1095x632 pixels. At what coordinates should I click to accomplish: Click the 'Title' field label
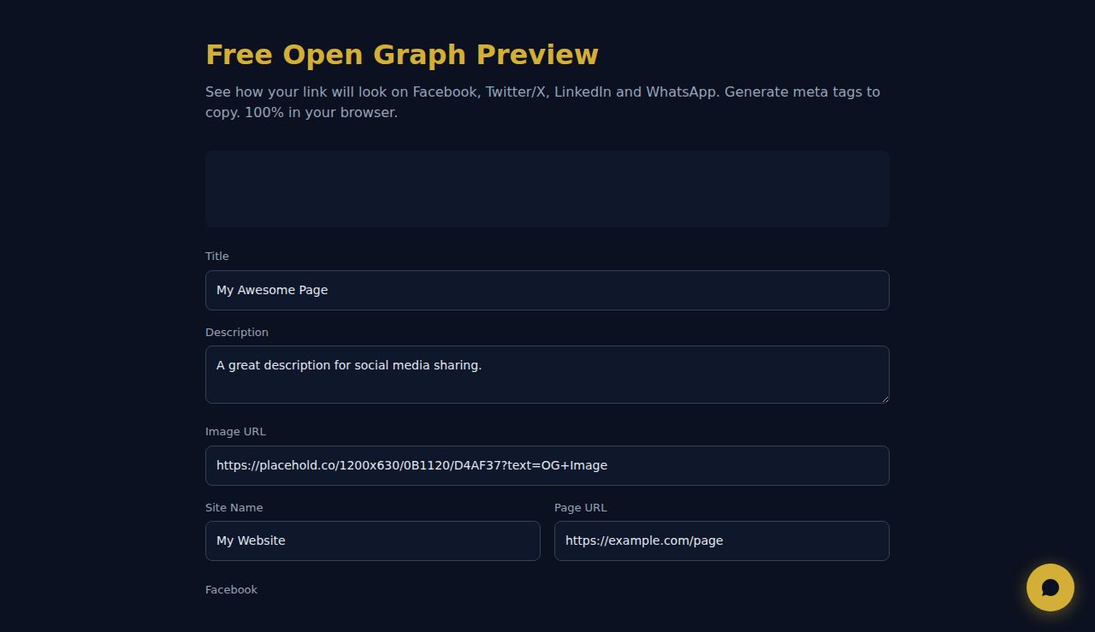pyautogui.click(x=217, y=256)
